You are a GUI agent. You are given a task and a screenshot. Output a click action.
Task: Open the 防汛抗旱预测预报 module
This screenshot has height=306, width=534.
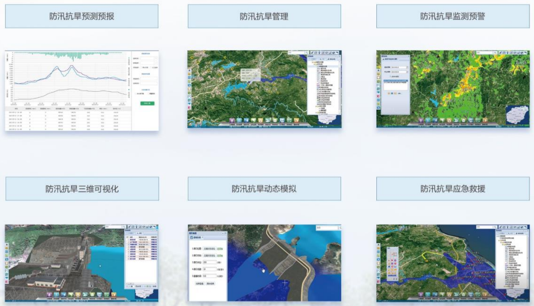[x=82, y=16]
